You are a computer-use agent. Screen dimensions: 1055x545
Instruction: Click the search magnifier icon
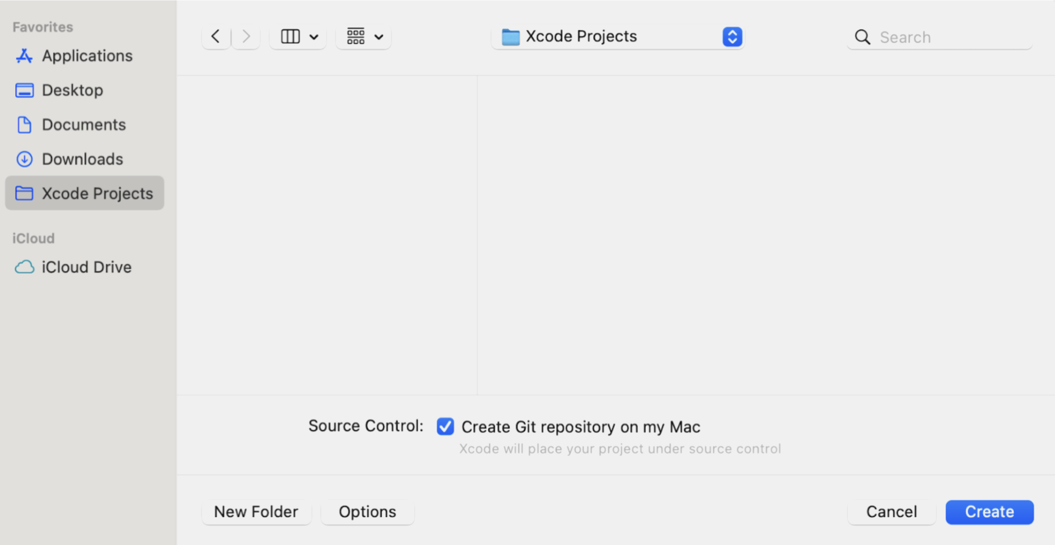coord(862,37)
